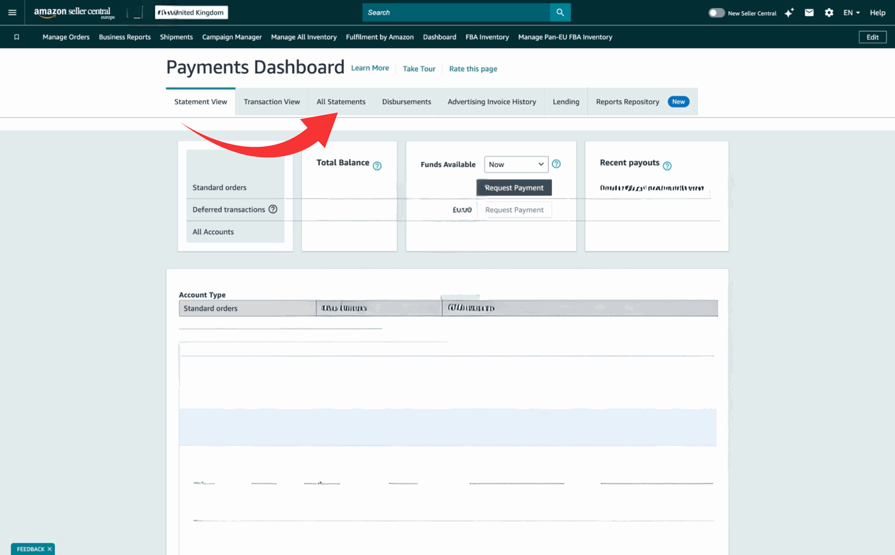Select the All Accounts row
895x555 pixels.
[x=235, y=232]
